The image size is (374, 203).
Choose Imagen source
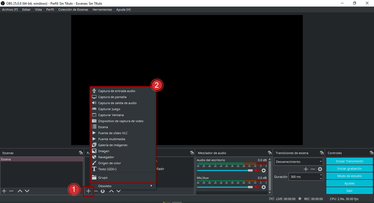click(x=123, y=151)
